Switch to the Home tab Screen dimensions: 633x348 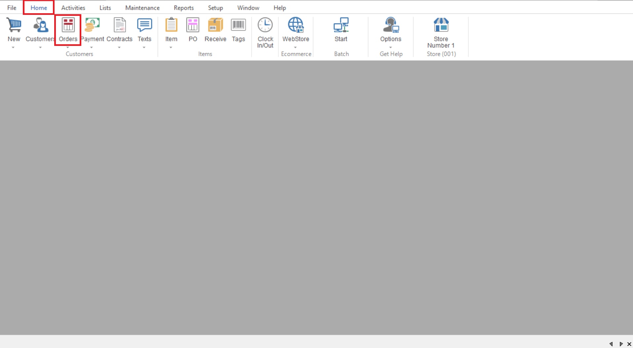pyautogui.click(x=39, y=8)
